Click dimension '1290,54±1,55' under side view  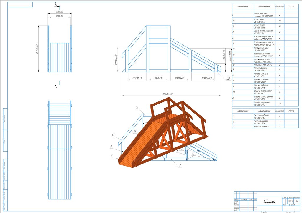click(x=207, y=78)
